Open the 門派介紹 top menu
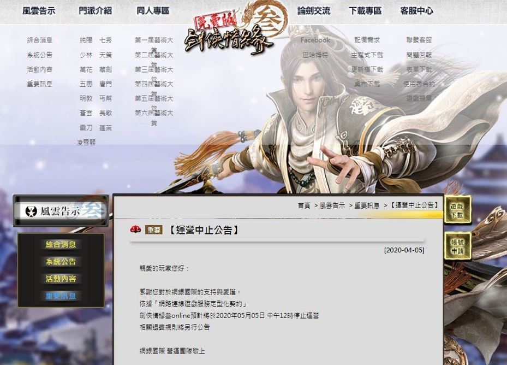Screen dimensions: 507x365 pos(96,11)
